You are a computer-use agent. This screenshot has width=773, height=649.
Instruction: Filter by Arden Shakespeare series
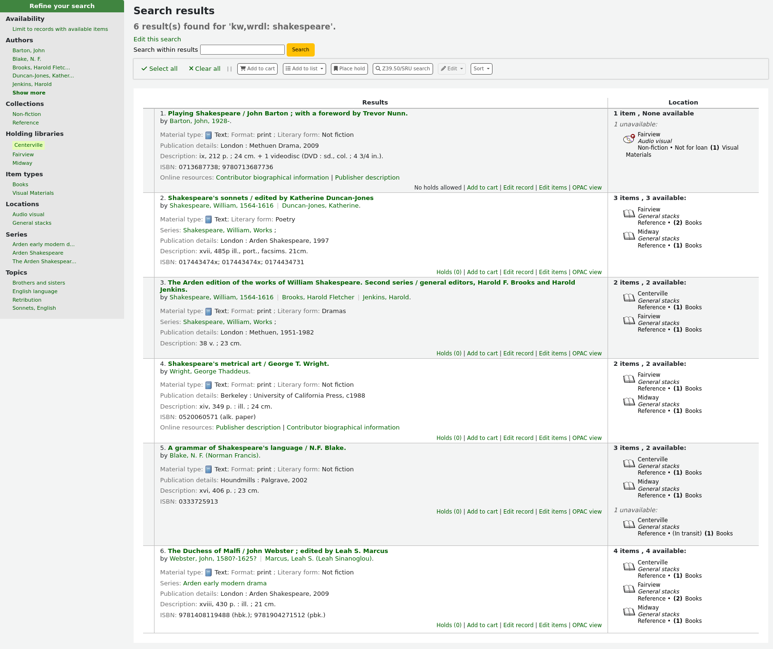(x=38, y=253)
